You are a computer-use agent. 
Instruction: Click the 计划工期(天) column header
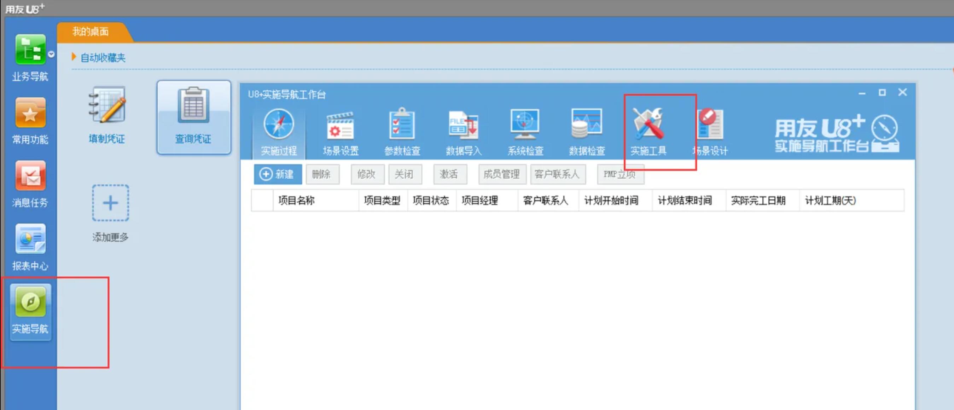851,200
